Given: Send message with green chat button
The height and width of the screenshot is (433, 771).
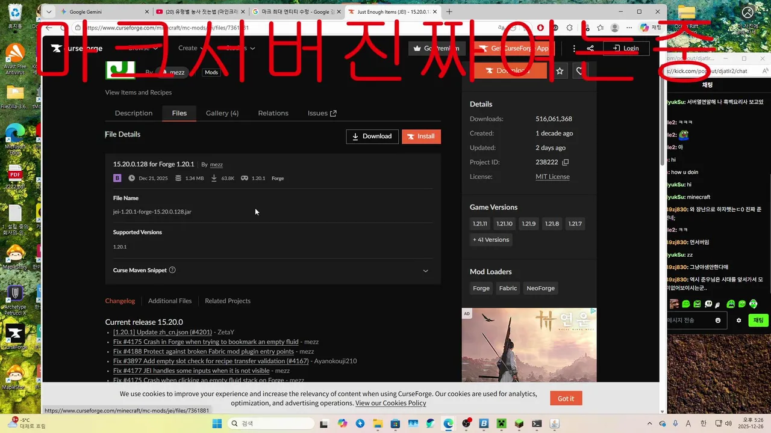Looking at the screenshot, I should click(x=758, y=321).
